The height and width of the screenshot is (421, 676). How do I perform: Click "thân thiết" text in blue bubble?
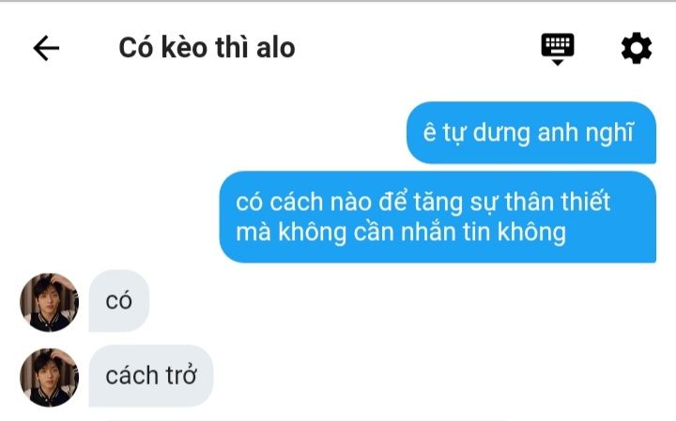558,201
